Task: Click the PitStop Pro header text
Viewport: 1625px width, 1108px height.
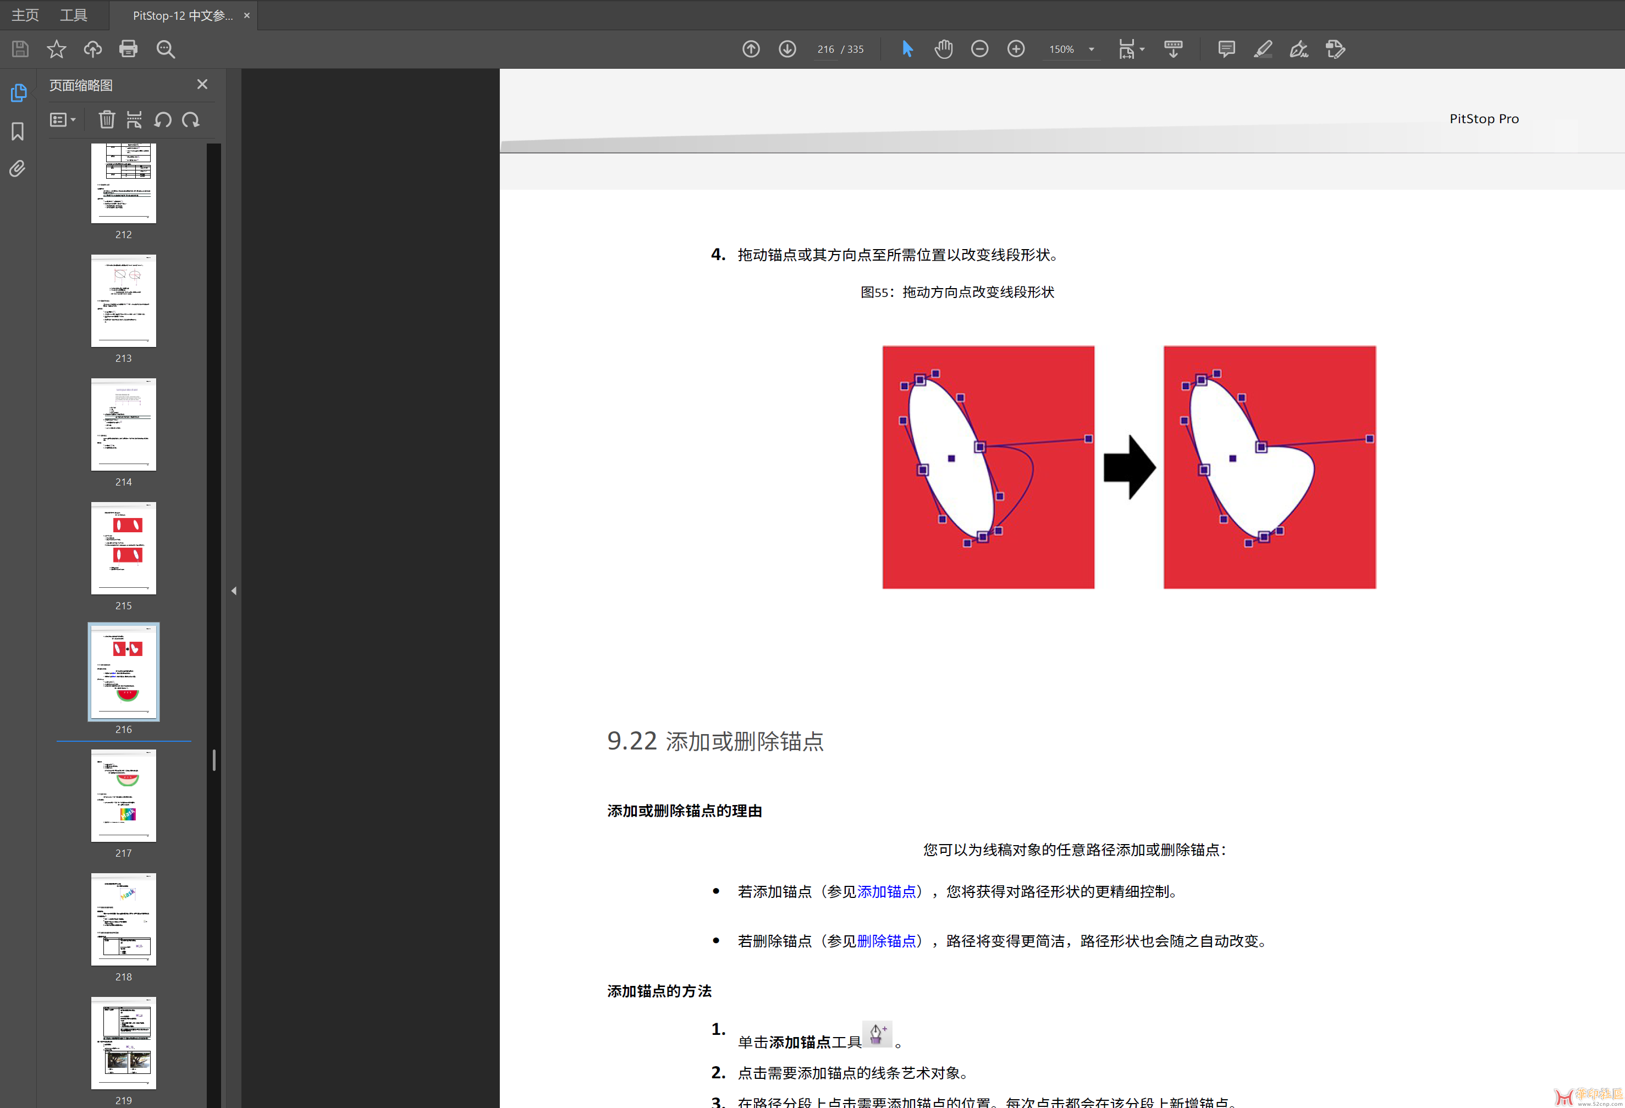Action: 1484,119
